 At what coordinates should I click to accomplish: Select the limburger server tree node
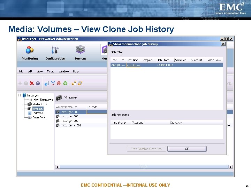click(33, 95)
